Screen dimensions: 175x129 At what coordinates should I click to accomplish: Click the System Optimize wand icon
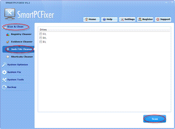pos(4,65)
